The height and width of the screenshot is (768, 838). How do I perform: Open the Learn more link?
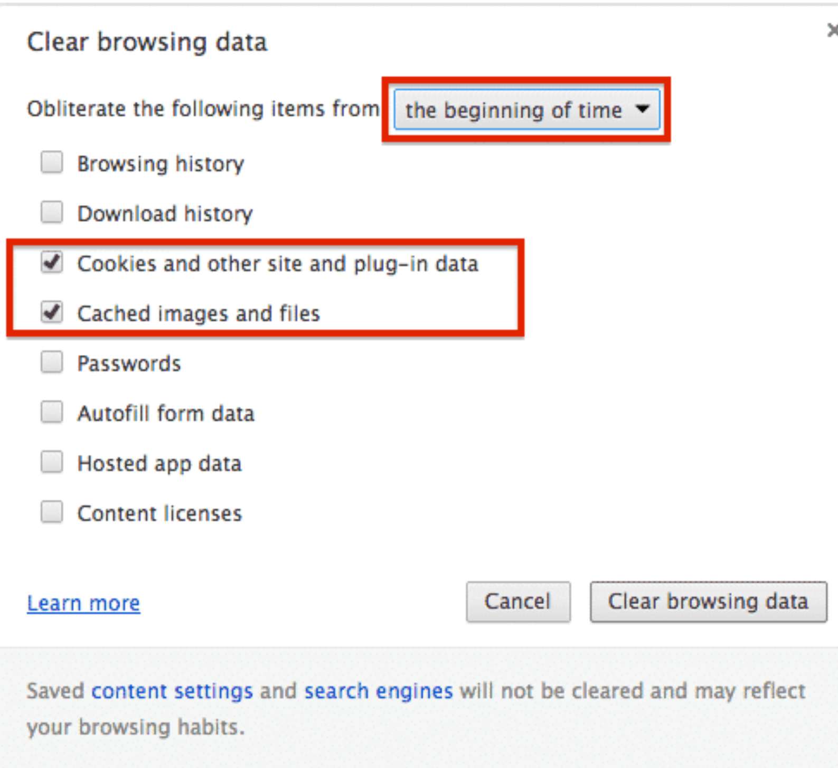pyautogui.click(x=83, y=603)
